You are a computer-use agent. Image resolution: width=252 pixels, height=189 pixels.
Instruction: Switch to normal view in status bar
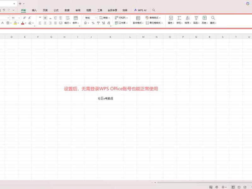(233, 187)
